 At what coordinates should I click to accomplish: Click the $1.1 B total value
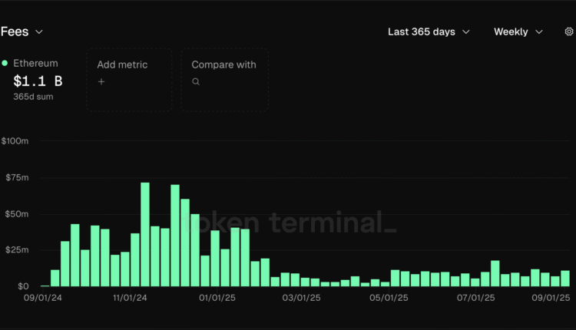point(38,80)
